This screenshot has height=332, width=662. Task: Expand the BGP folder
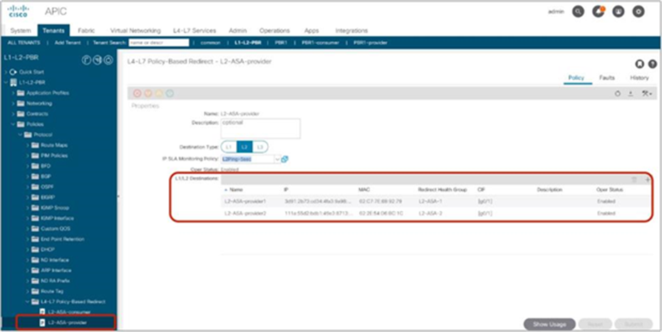pos(28,176)
